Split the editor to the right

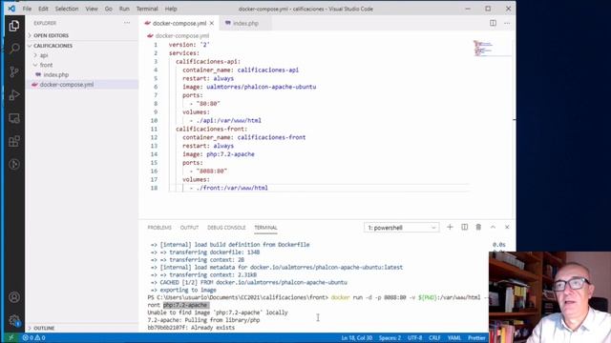pos(493,23)
